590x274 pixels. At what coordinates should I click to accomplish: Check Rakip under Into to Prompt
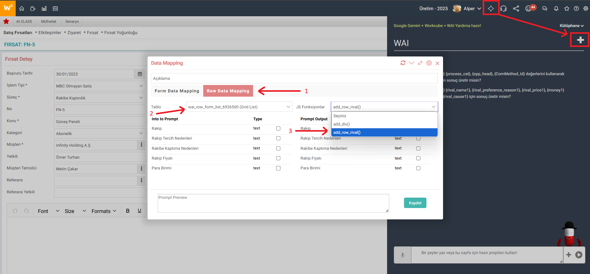coord(278,129)
